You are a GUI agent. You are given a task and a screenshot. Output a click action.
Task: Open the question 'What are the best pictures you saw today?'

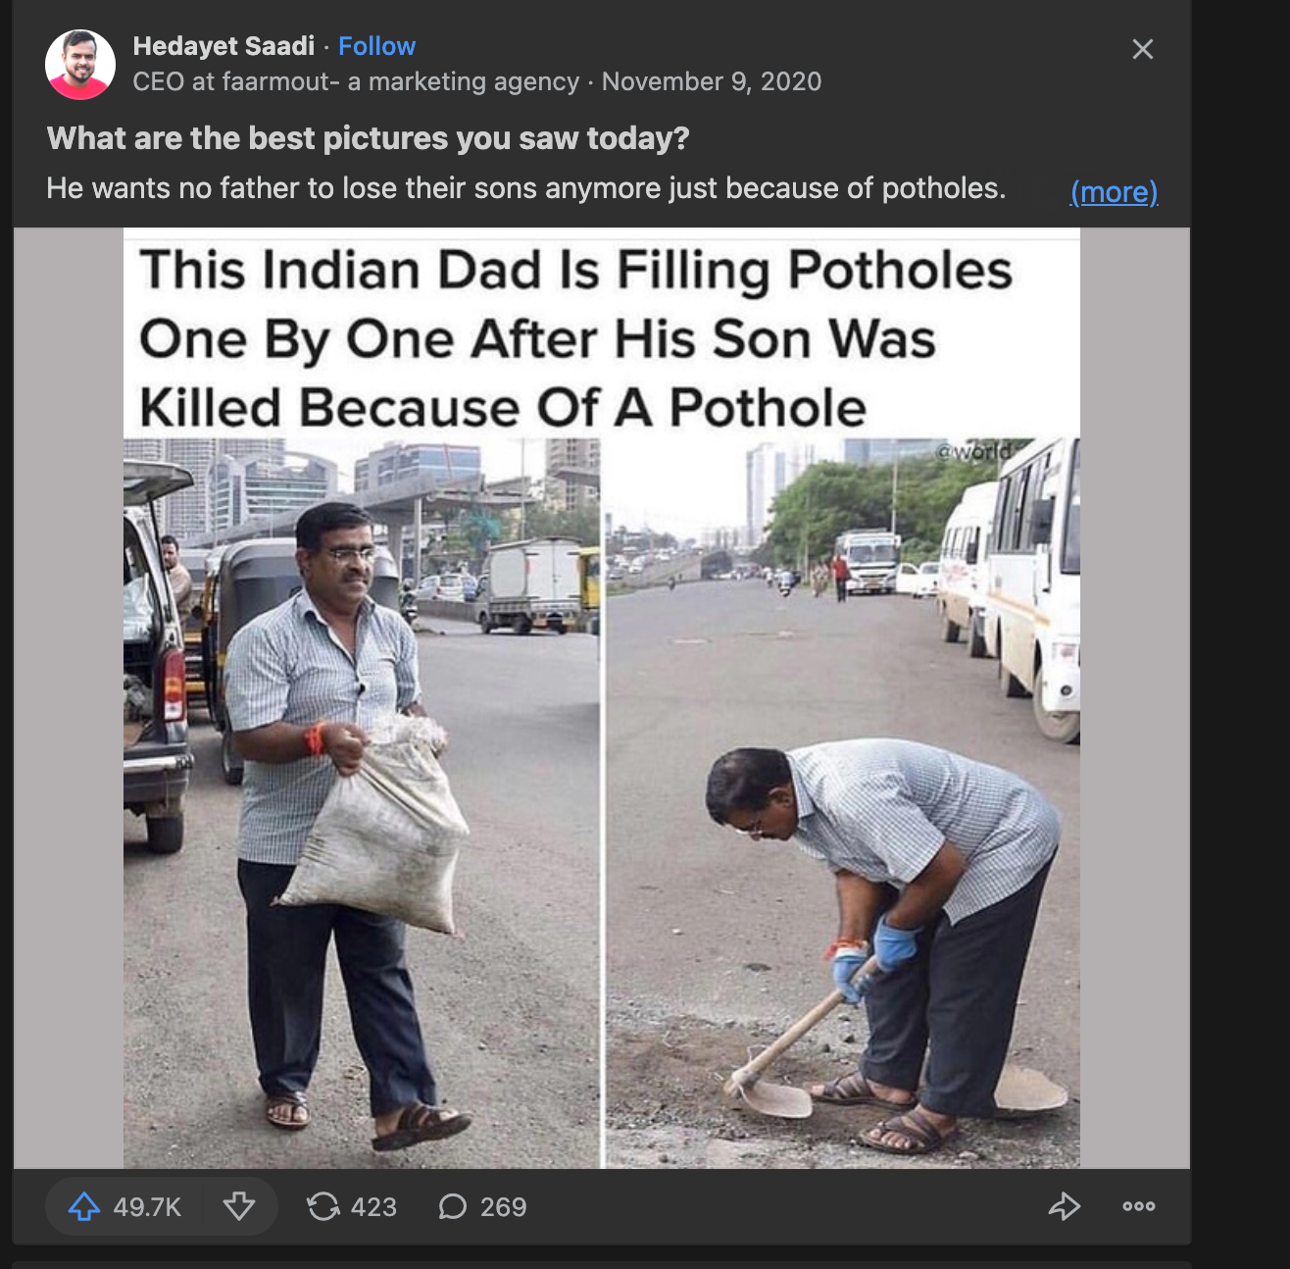coord(369,138)
